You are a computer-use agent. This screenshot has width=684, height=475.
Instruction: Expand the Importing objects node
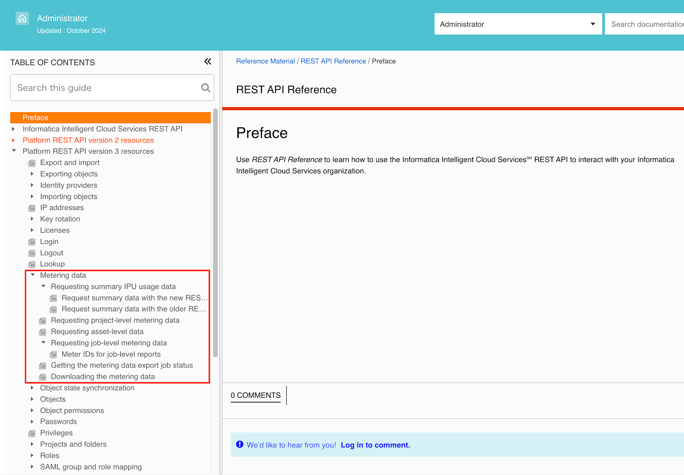32,196
